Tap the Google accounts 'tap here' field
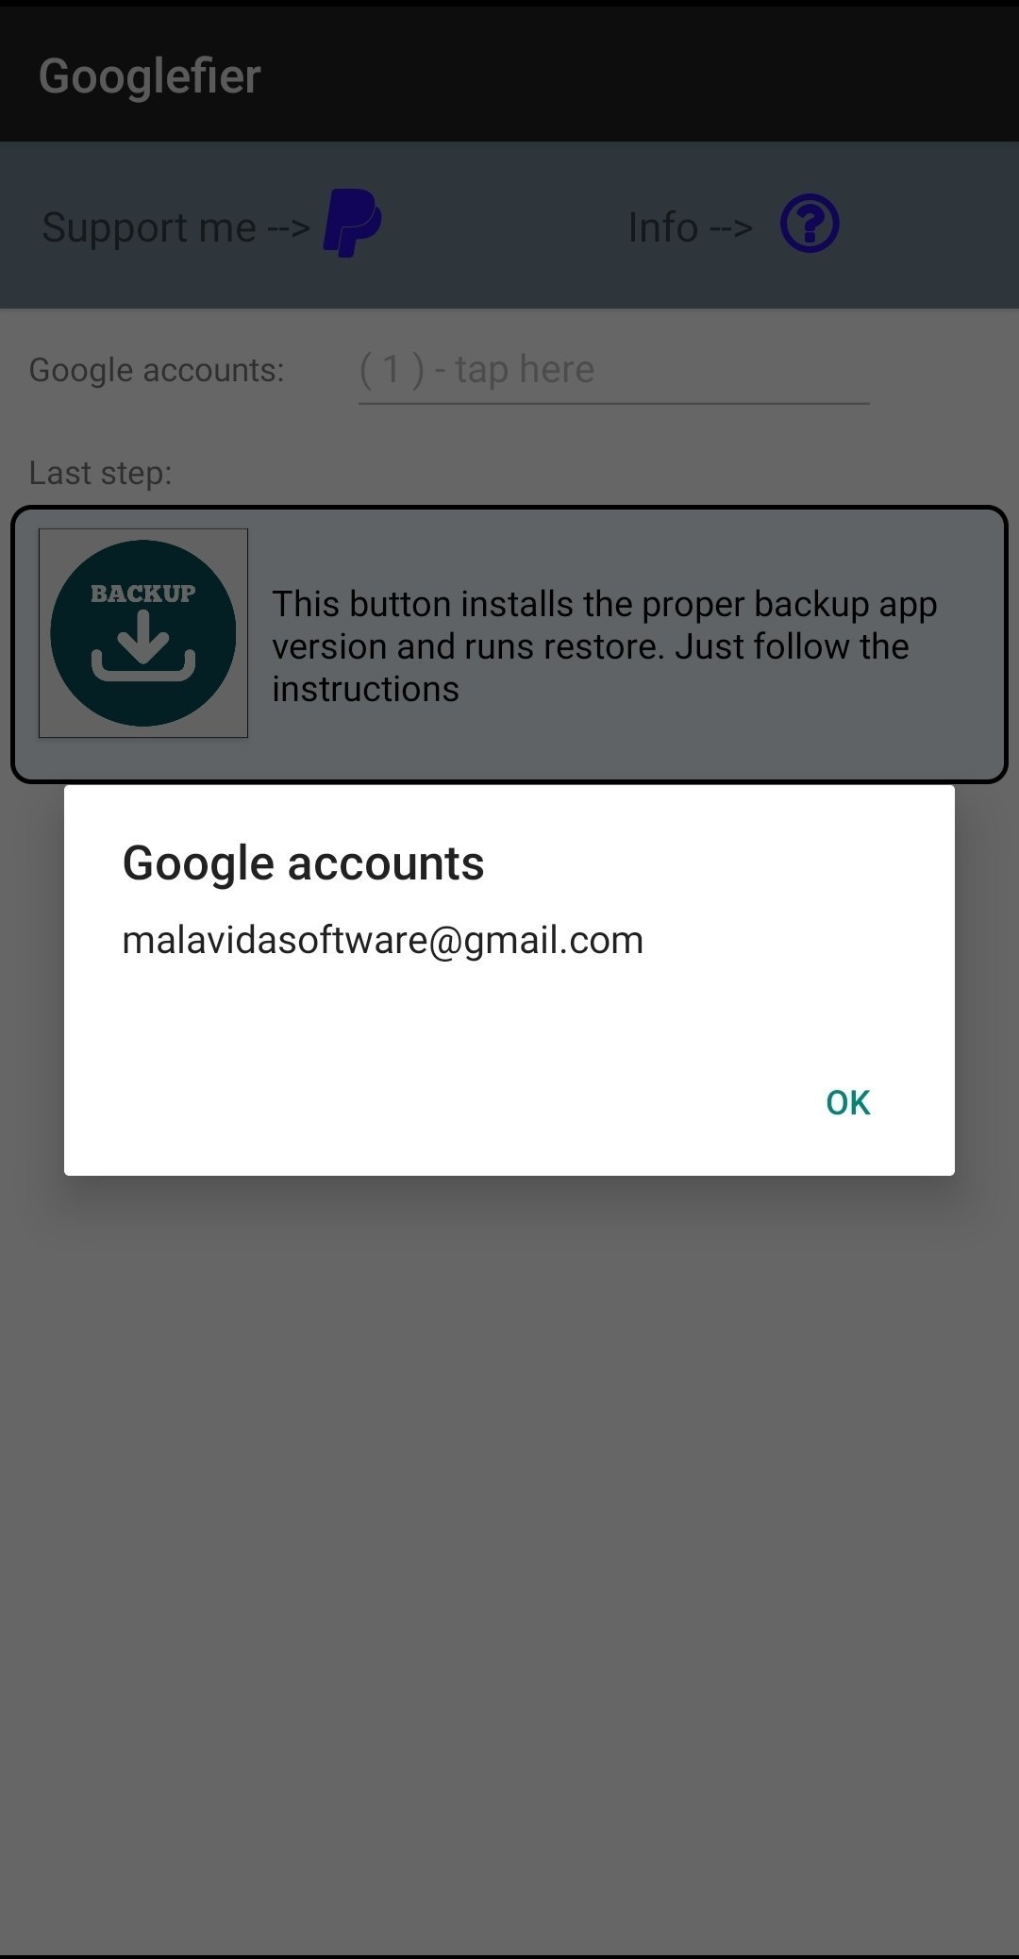Image resolution: width=1019 pixels, height=1959 pixels. click(x=613, y=370)
